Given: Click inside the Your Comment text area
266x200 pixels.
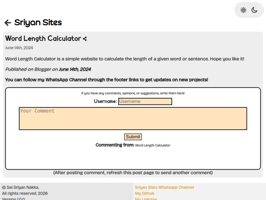Looking at the screenshot, I should coord(133,119).
